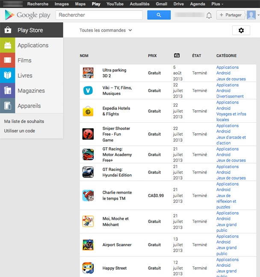
Task: Focus the Rechercher search field
Action: click(x=99, y=15)
